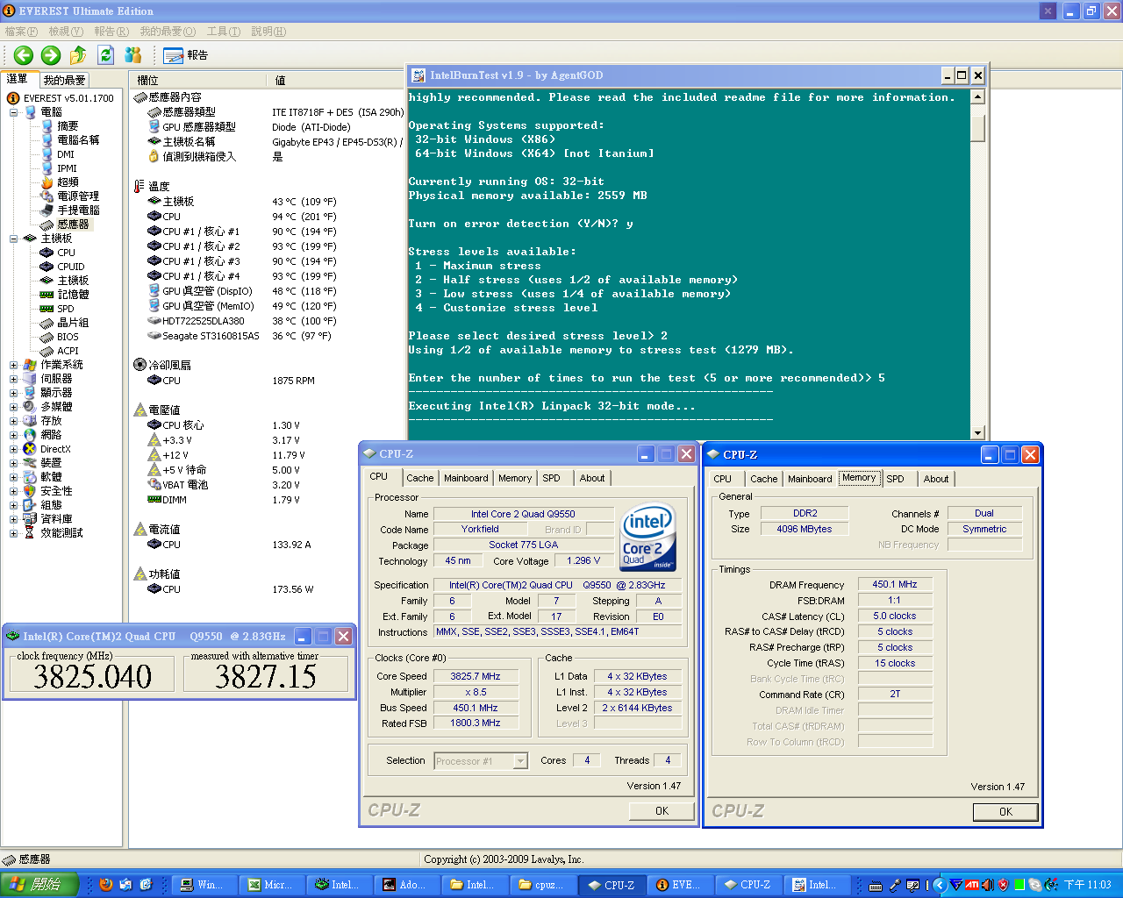
Task: Switch to the 我的最愛 tab in the EVEREST sidebar
Action: [x=65, y=80]
